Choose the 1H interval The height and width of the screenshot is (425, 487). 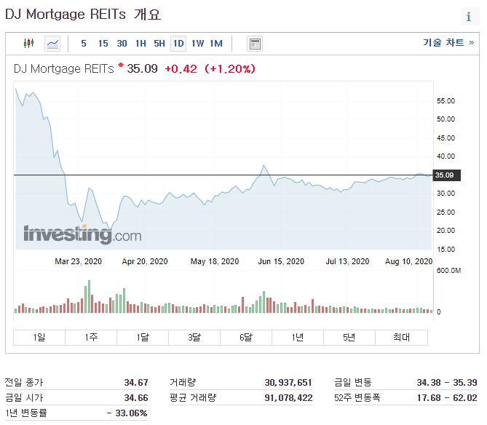point(140,44)
